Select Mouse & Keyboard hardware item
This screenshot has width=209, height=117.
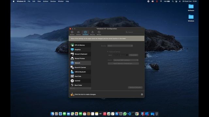pos(80,54)
